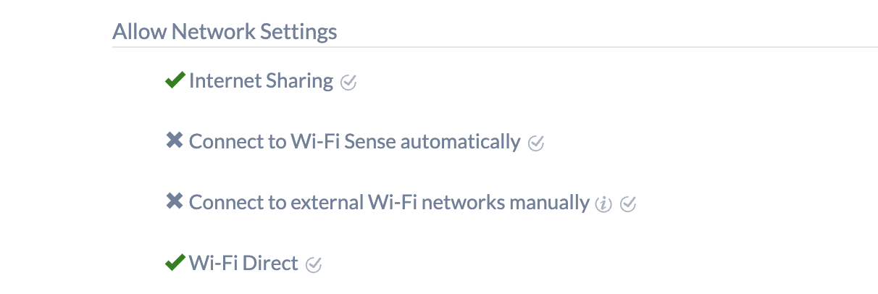This screenshot has height=294, width=878.
Task: Click the word "Sharing" in the first row
Action: point(299,81)
